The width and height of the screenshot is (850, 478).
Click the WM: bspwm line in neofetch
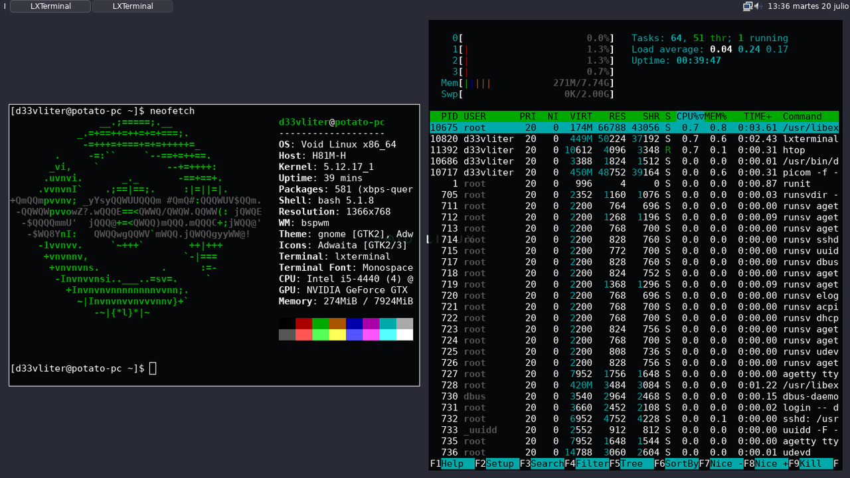point(303,222)
